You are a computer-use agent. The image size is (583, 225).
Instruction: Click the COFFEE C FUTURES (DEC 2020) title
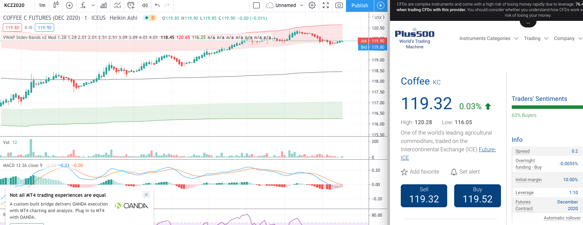tap(42, 18)
